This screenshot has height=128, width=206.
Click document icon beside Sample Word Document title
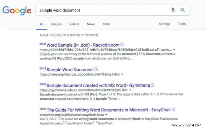[96, 69]
